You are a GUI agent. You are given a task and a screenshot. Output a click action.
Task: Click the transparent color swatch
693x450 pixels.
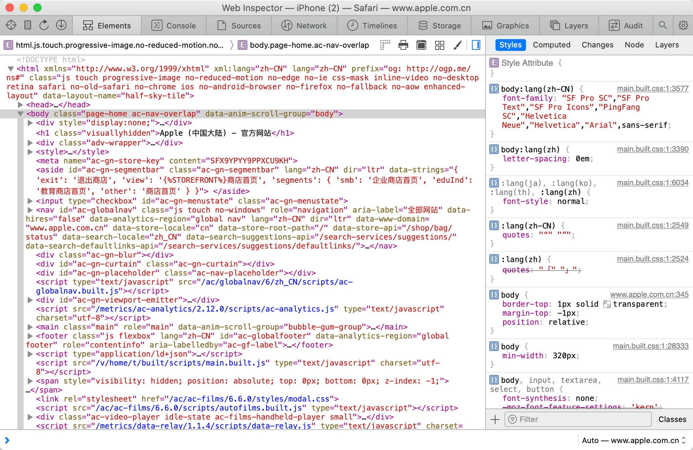[x=607, y=304]
